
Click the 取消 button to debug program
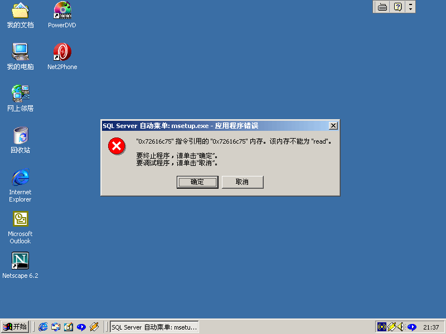click(243, 182)
